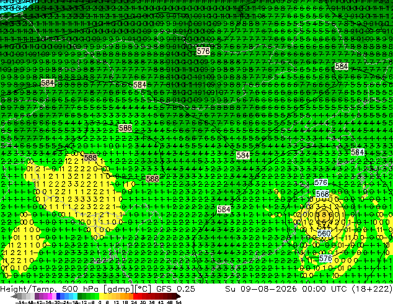Click the 560 contour label below the cyclone center

[324, 233]
